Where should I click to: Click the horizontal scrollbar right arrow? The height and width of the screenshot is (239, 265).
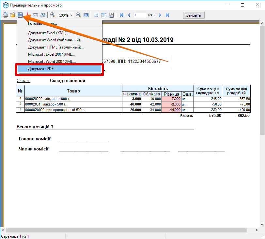(257, 230)
